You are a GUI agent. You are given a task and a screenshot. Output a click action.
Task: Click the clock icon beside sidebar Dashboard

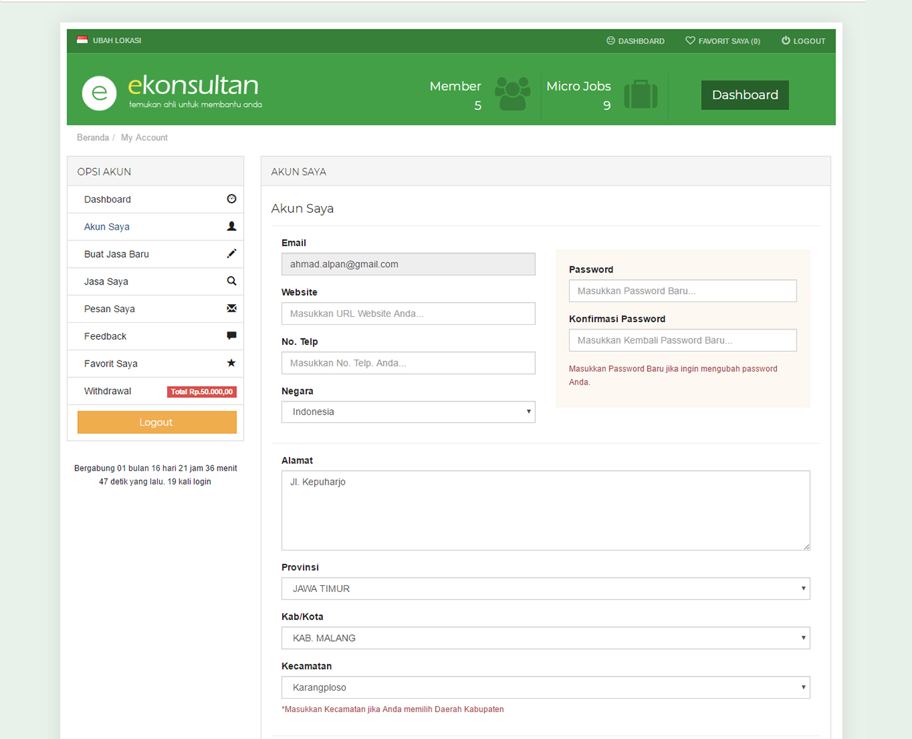pyautogui.click(x=231, y=199)
